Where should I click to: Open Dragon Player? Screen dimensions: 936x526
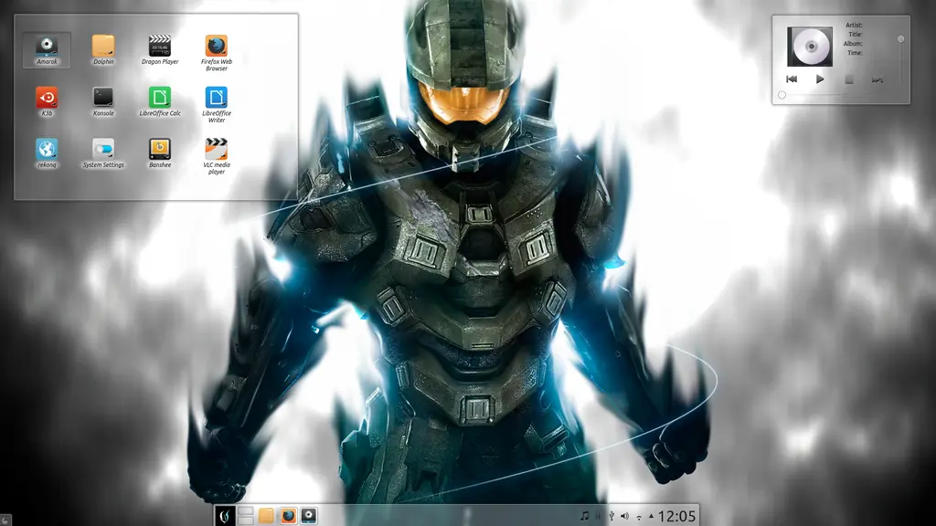pyautogui.click(x=159, y=49)
